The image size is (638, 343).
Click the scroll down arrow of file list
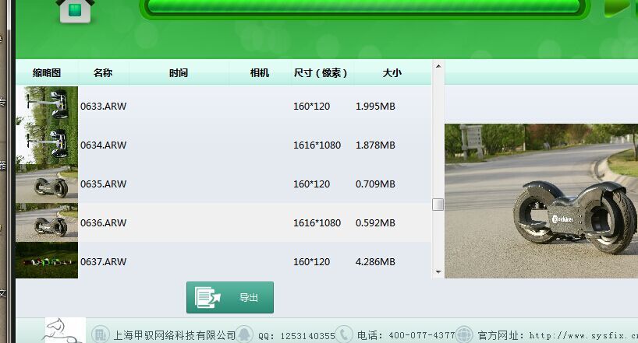[x=438, y=272]
